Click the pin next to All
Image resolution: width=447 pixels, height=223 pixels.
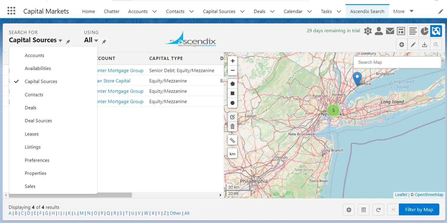point(104,42)
